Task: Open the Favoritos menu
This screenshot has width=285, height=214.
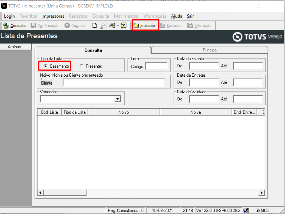Action: [28, 16]
